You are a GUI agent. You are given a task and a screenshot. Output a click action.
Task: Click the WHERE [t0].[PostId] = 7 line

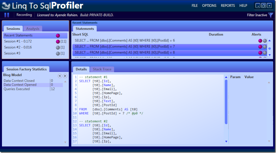(x=111, y=113)
